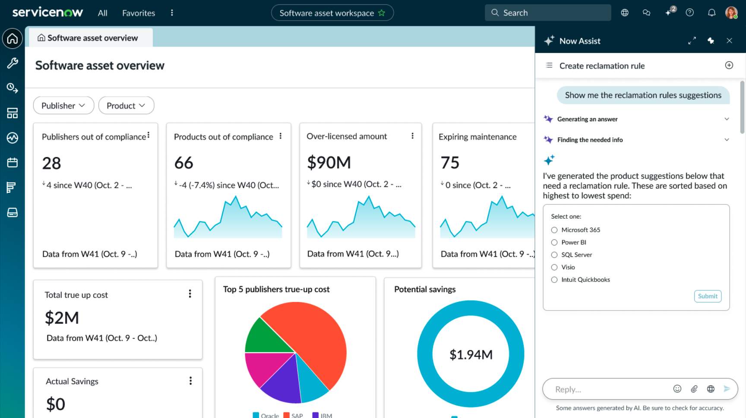Click the IBM legend color swatch
Viewport: 746px width, 418px height.
(315, 415)
